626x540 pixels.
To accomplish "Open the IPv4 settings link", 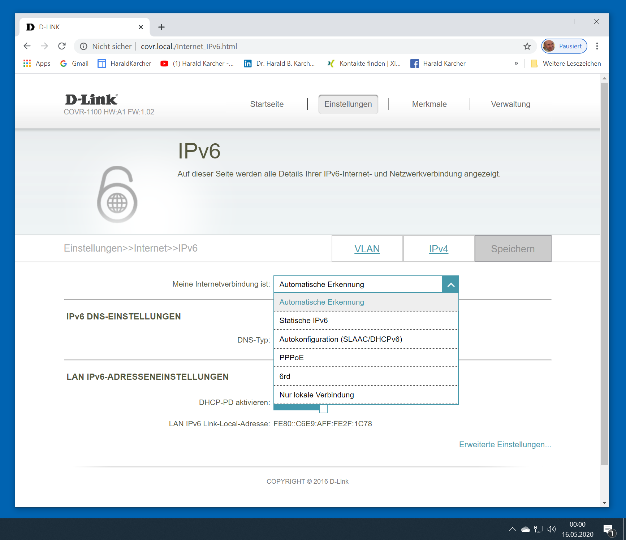I will coord(439,249).
